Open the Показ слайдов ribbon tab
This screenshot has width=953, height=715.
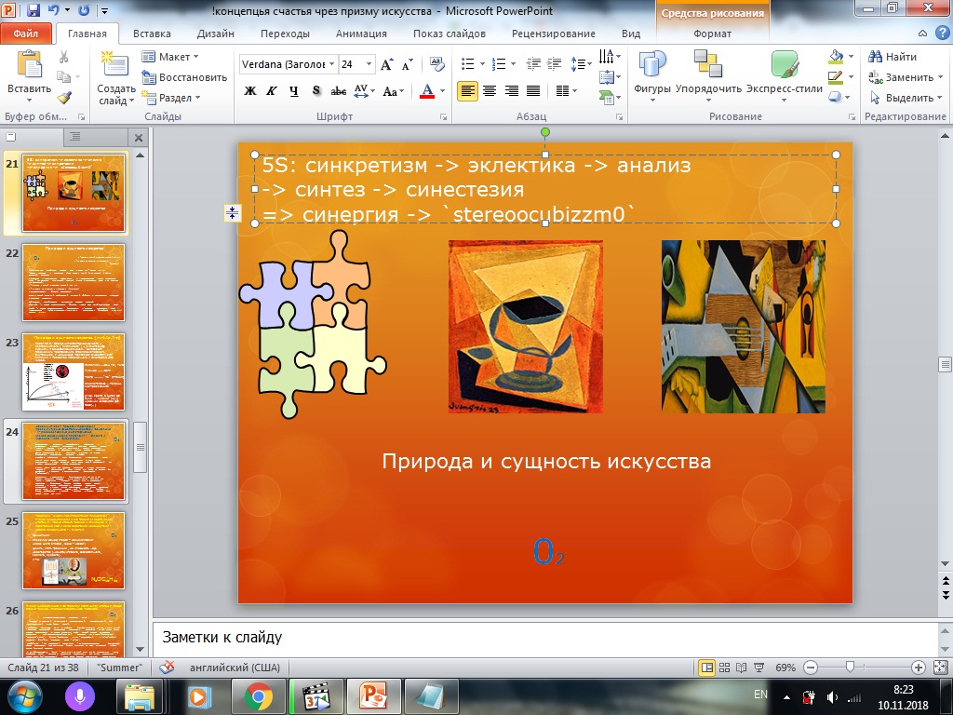(450, 34)
